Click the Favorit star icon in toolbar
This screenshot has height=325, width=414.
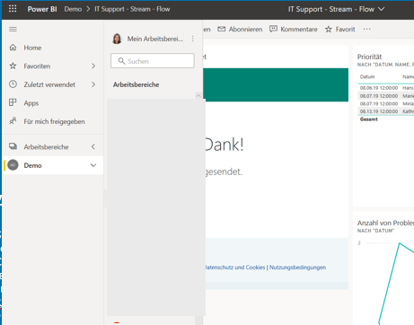(x=329, y=29)
